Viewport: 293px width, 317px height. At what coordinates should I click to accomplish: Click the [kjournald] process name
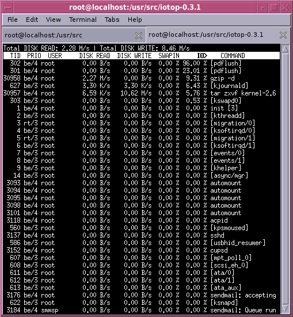pos(229,86)
